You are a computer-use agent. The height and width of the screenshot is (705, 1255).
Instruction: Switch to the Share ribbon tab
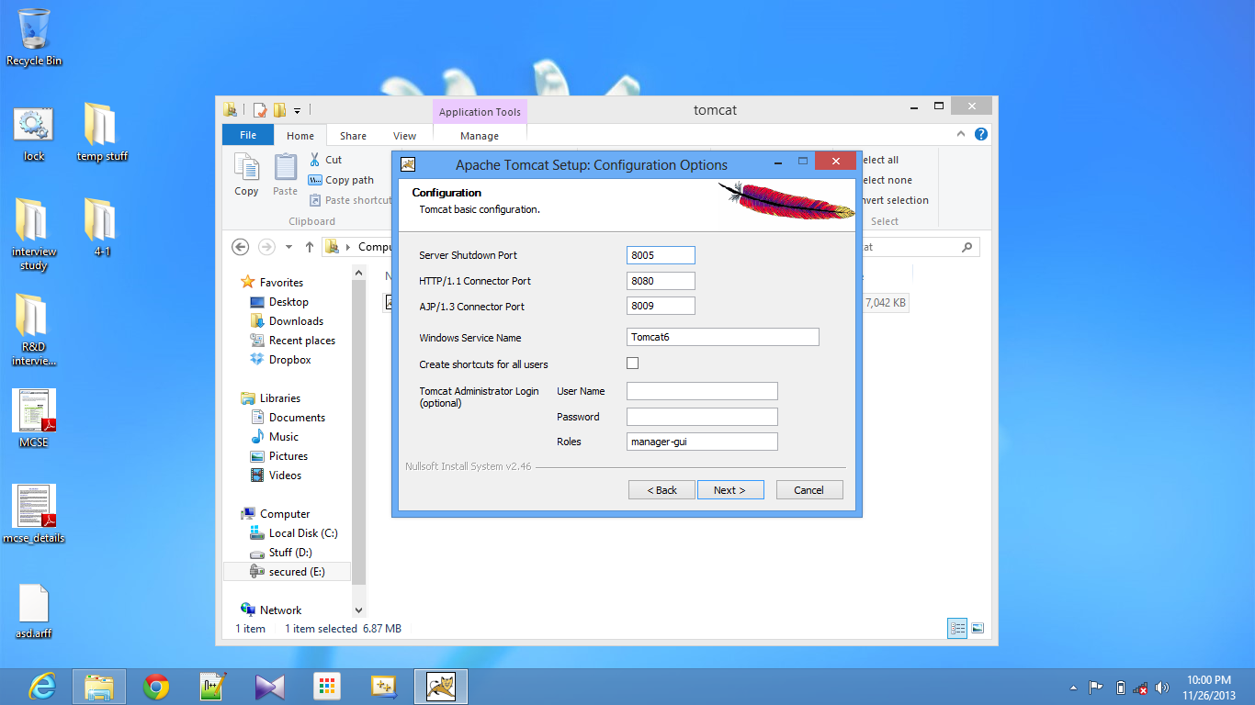click(x=353, y=135)
